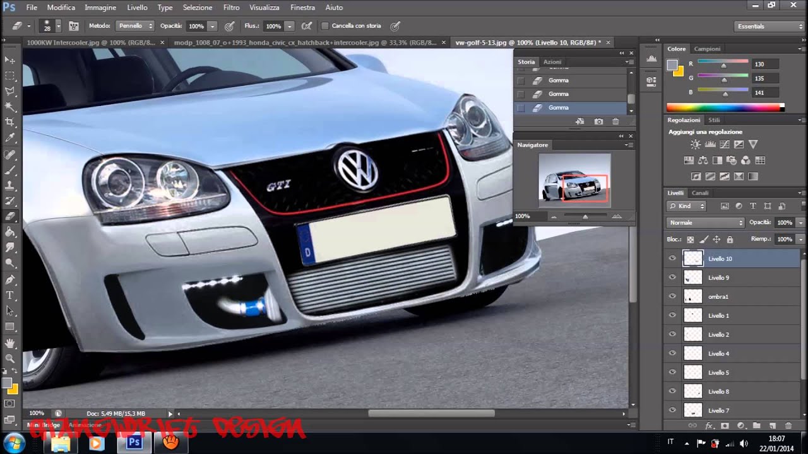Viewport: 808px width, 454px height.
Task: Open the eraser Opacità value dropdown
Action: coord(213,26)
